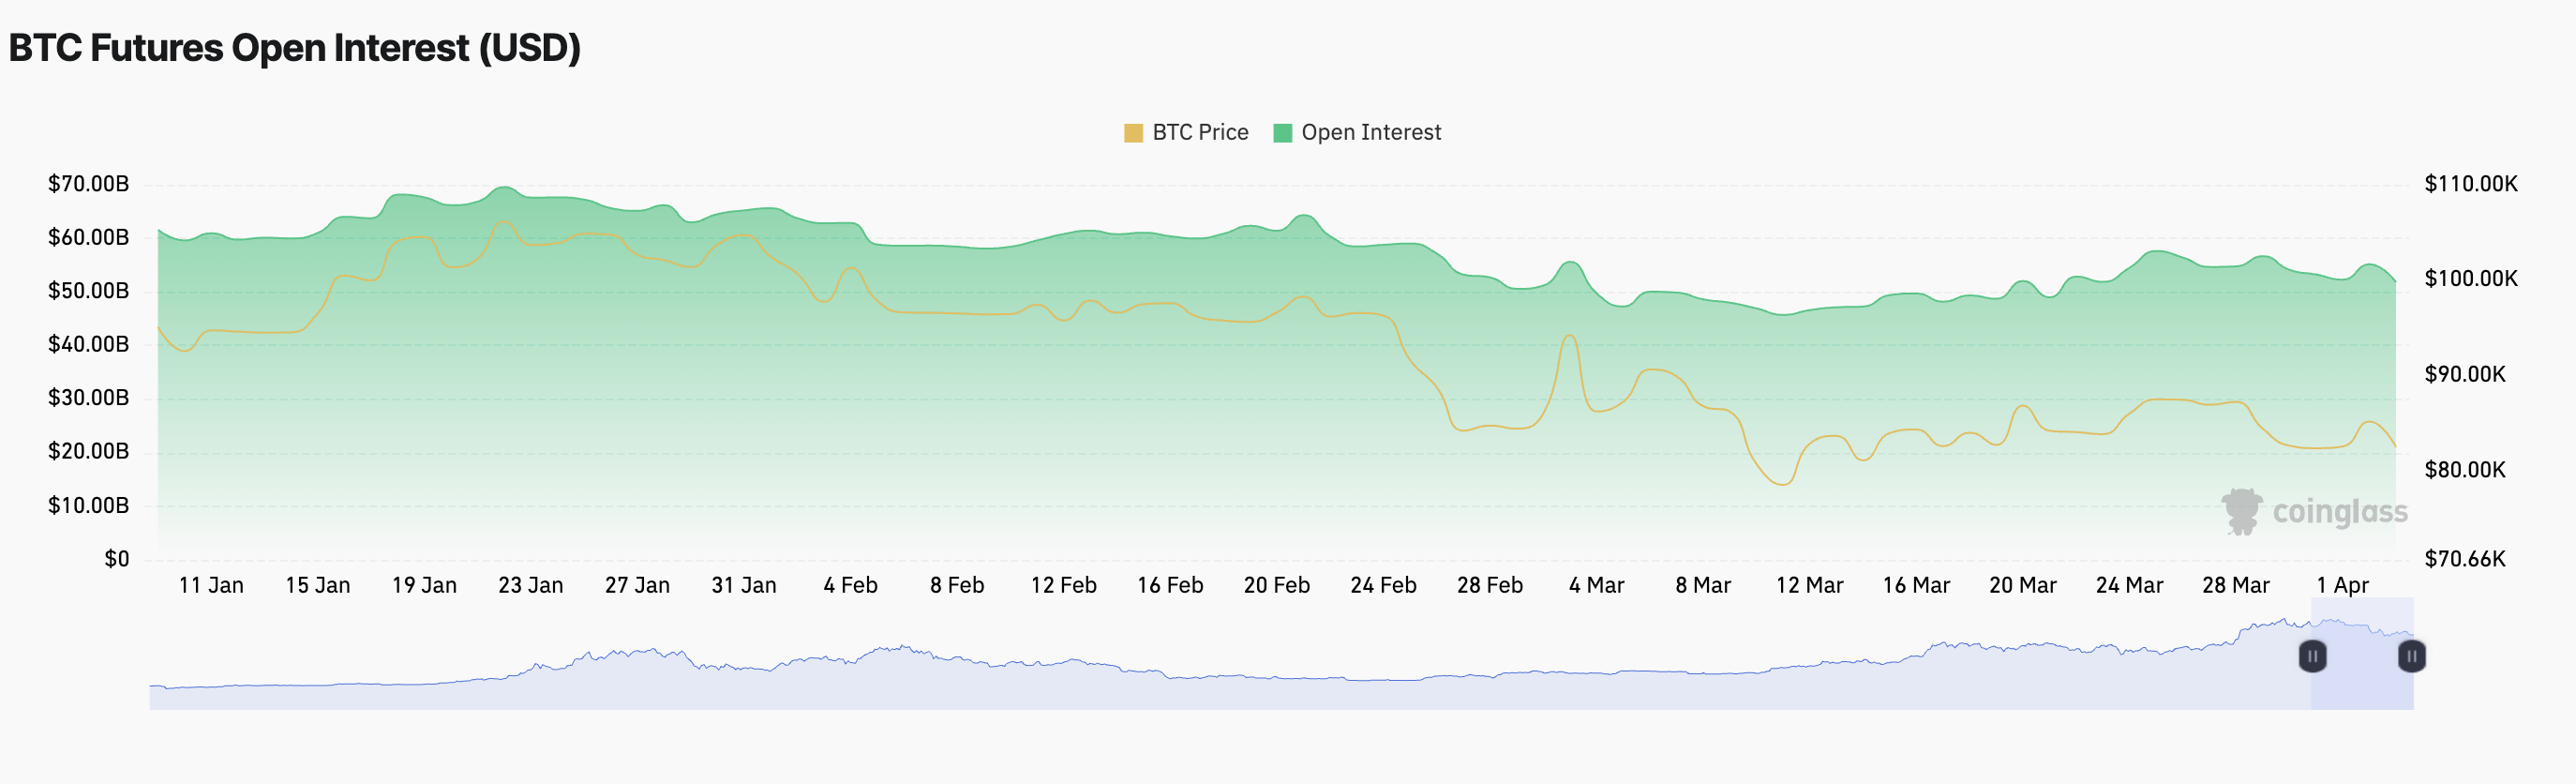2576x784 pixels.
Task: Click the $0 left axis label
Action: click(117, 559)
